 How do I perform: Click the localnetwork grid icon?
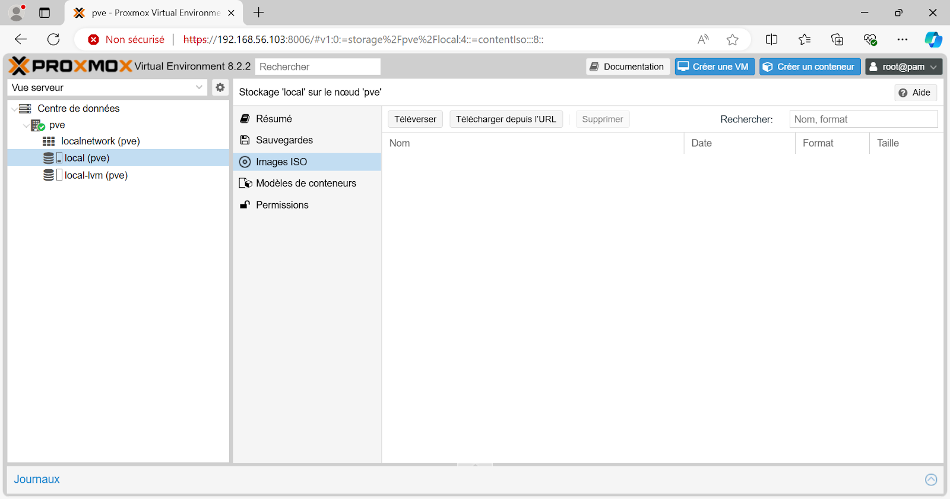click(49, 141)
